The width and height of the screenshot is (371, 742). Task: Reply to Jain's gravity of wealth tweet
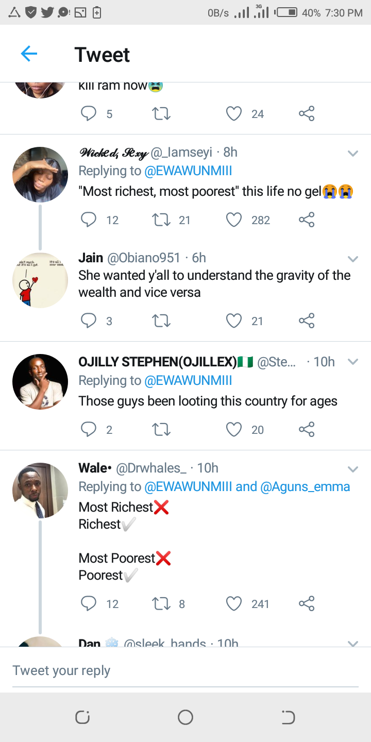click(x=89, y=321)
